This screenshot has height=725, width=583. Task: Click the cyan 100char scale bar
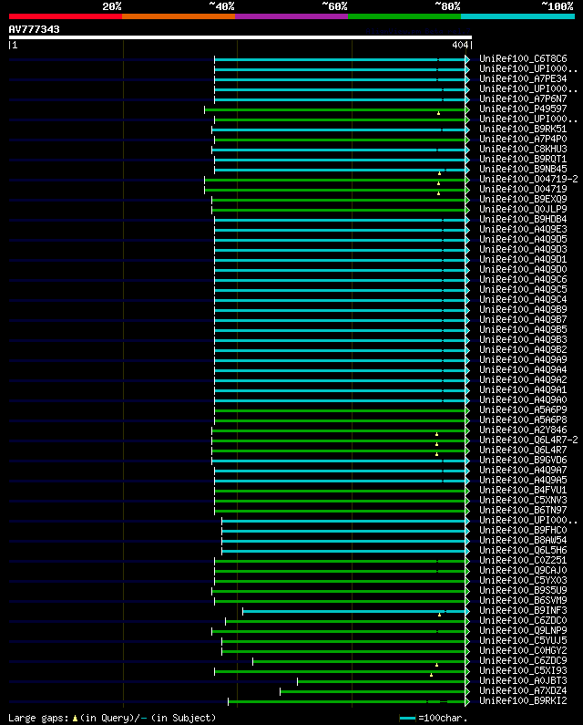click(407, 718)
